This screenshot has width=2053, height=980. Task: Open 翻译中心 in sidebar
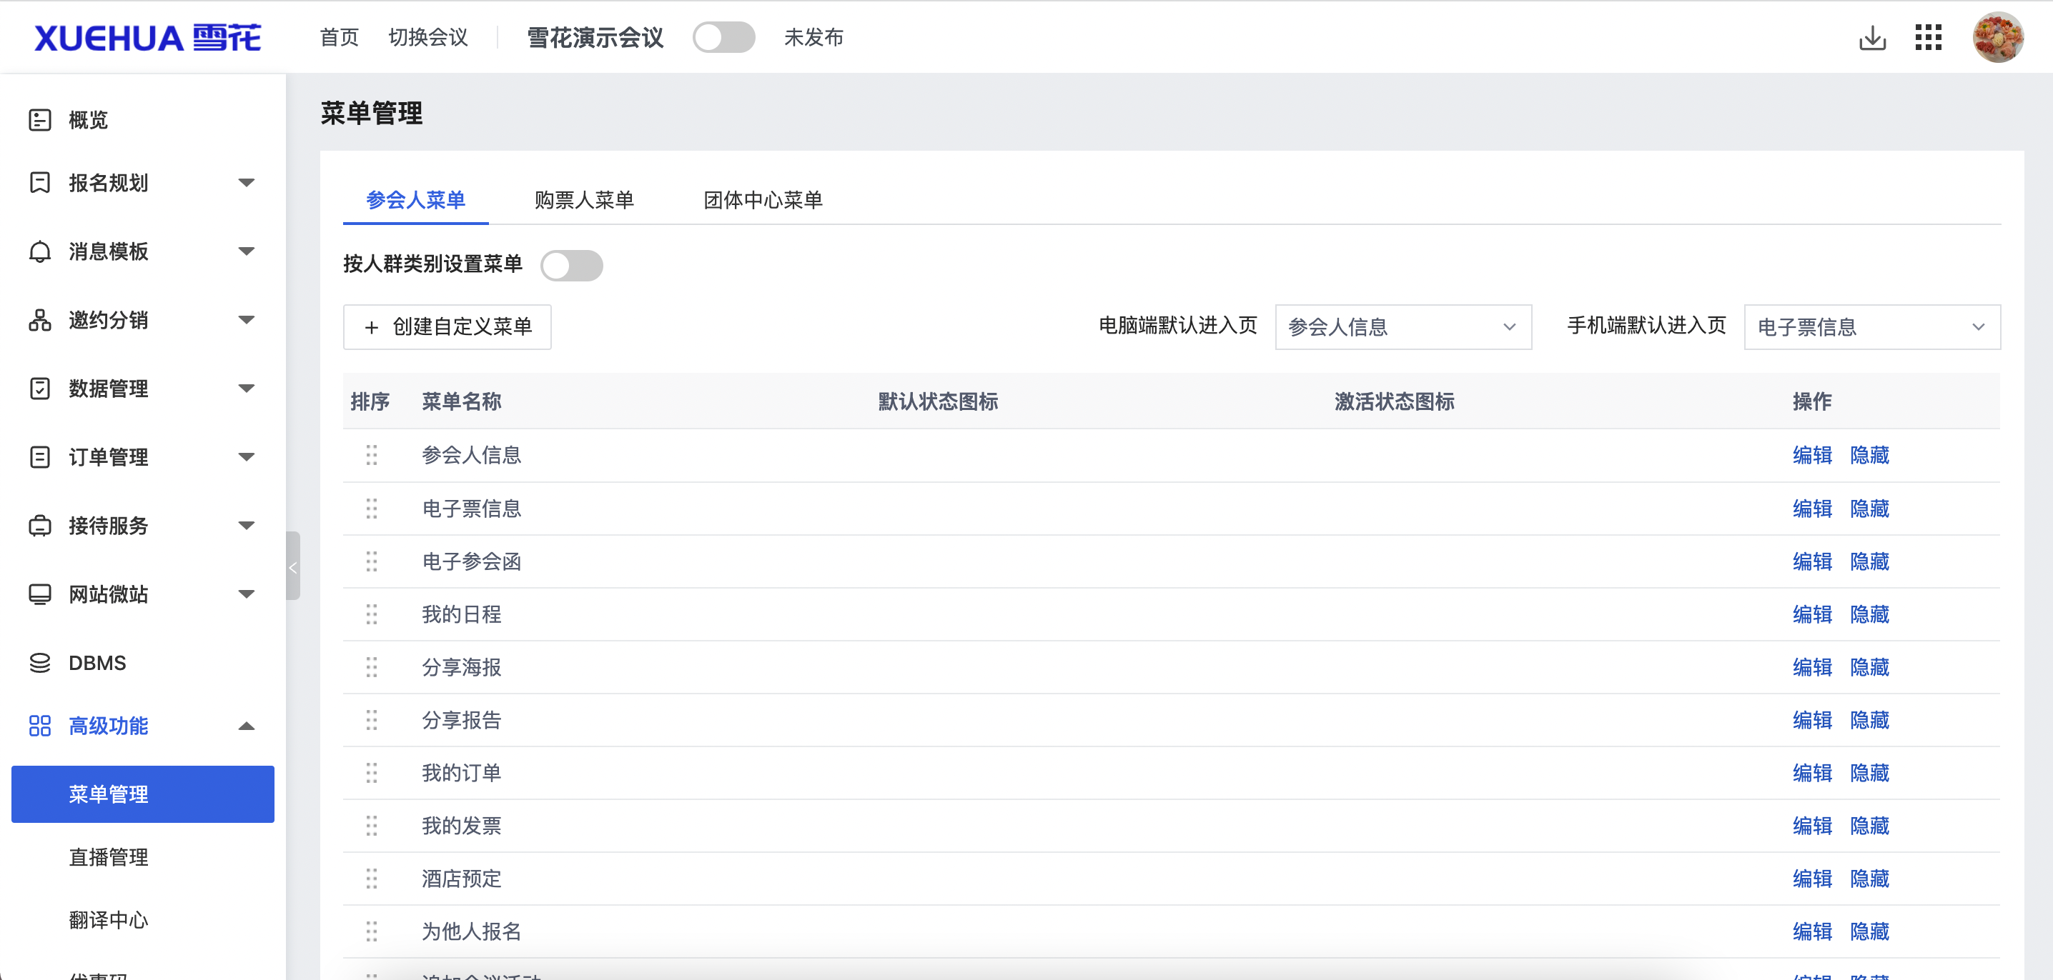click(x=109, y=919)
